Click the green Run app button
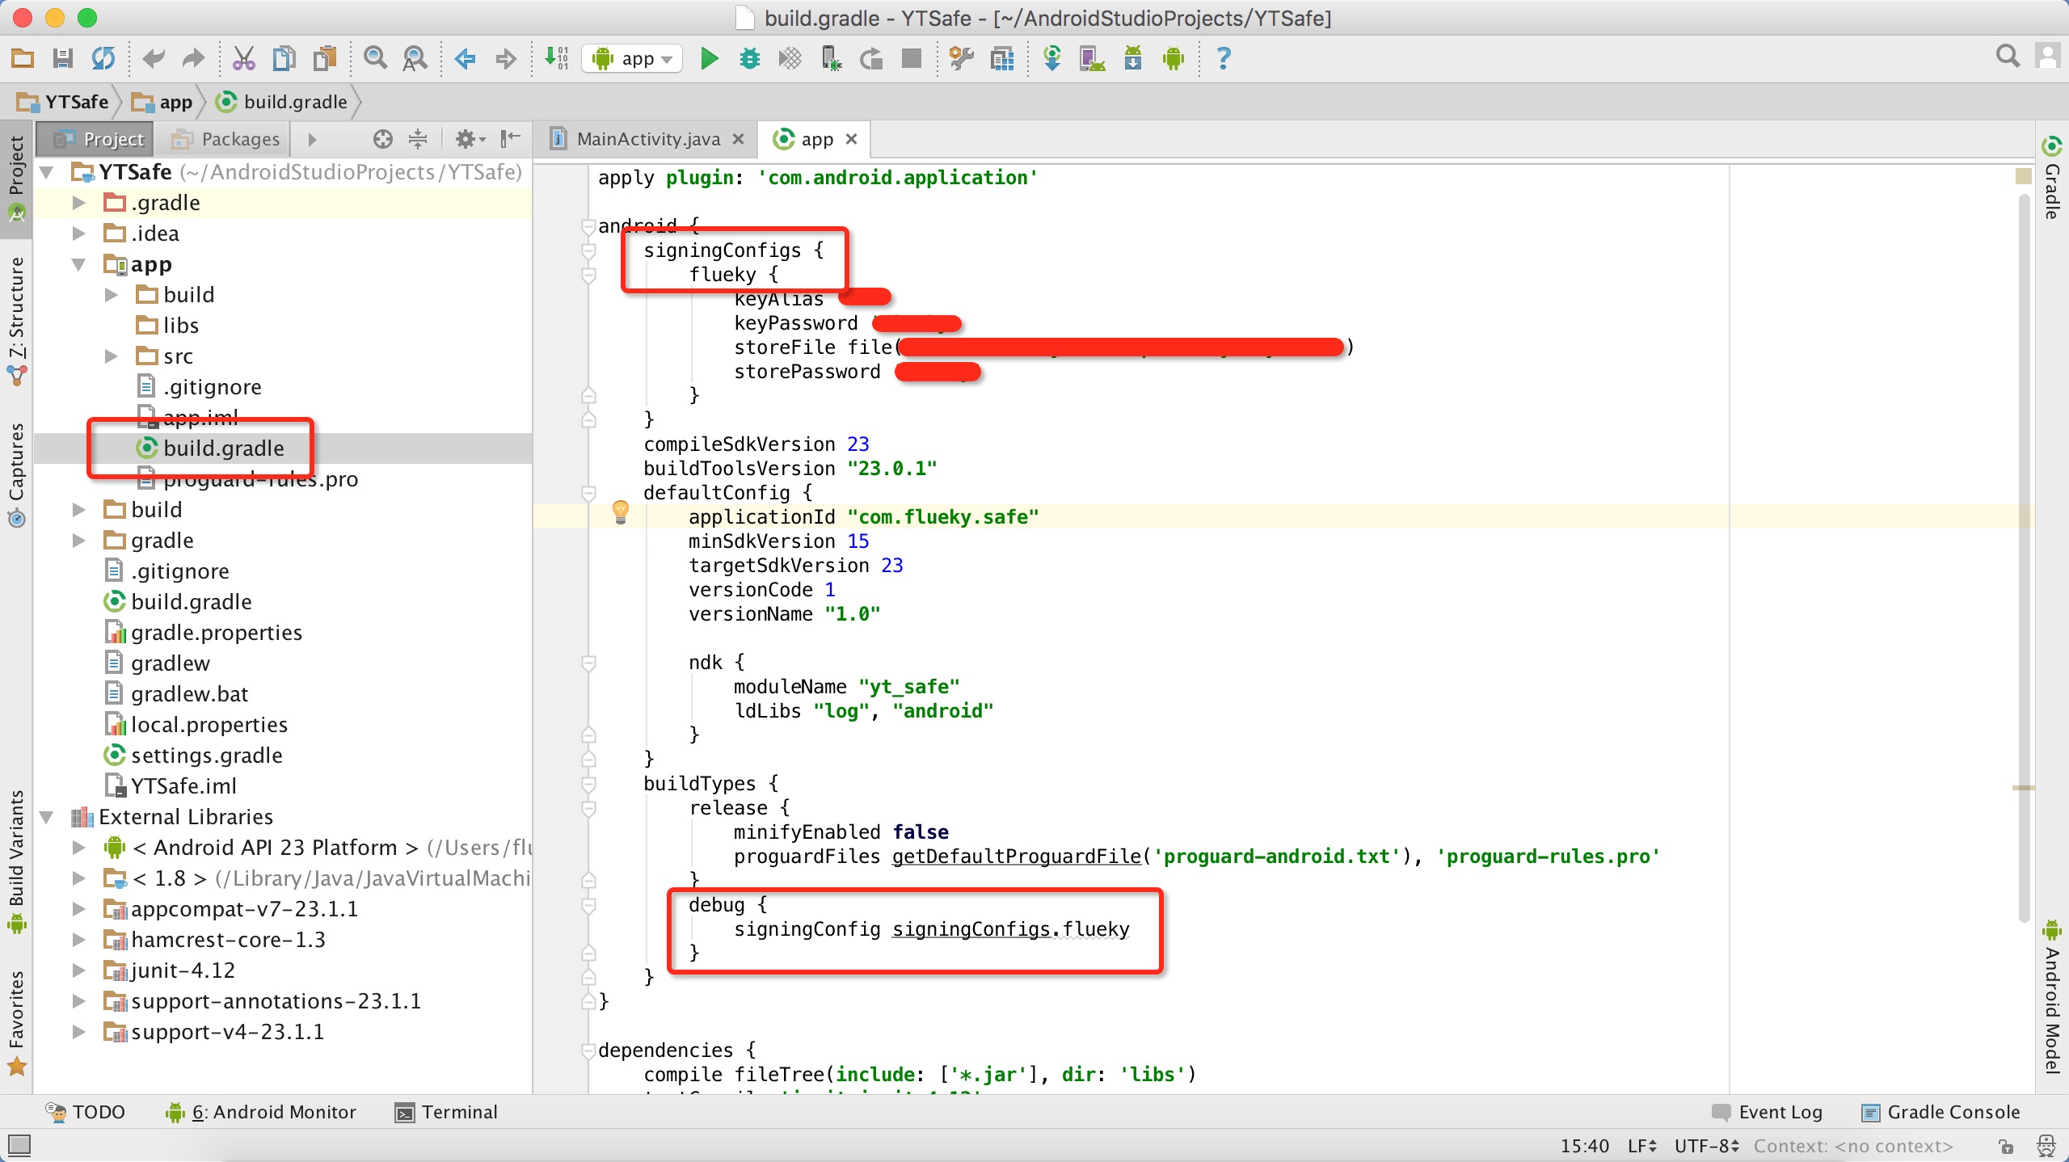The height and width of the screenshot is (1162, 2069). point(709,58)
